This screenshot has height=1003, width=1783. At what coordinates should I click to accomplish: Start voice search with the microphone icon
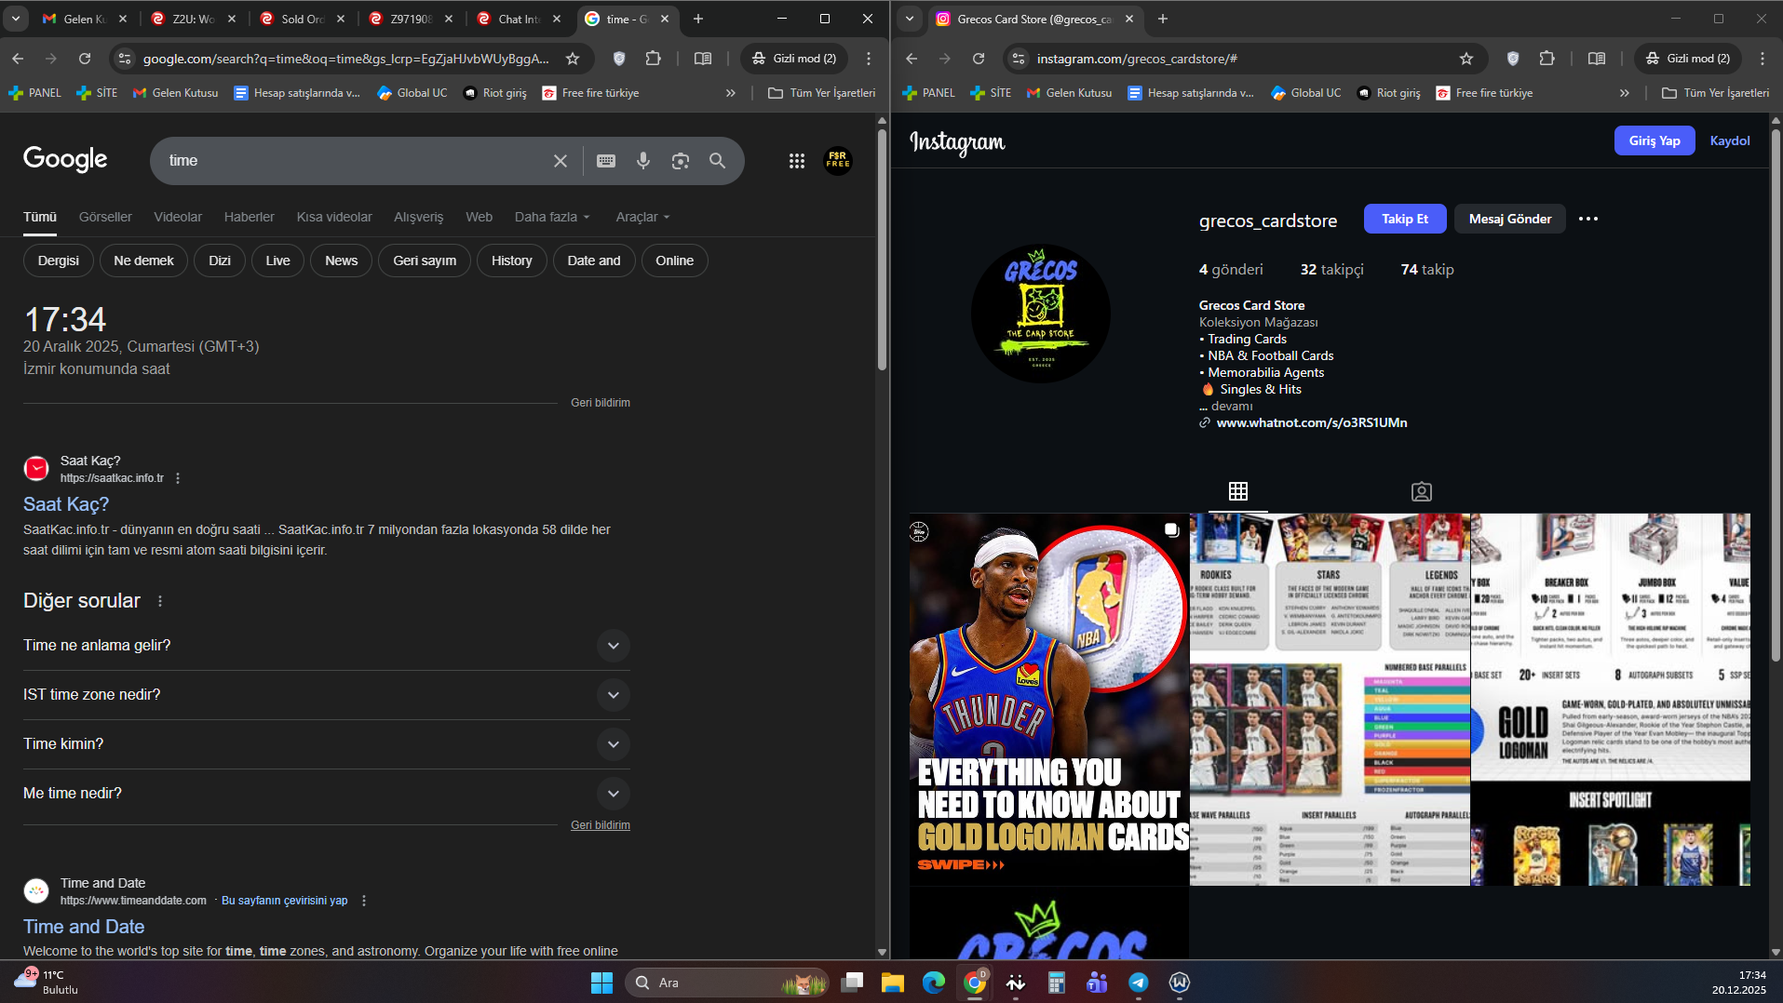[x=643, y=161]
